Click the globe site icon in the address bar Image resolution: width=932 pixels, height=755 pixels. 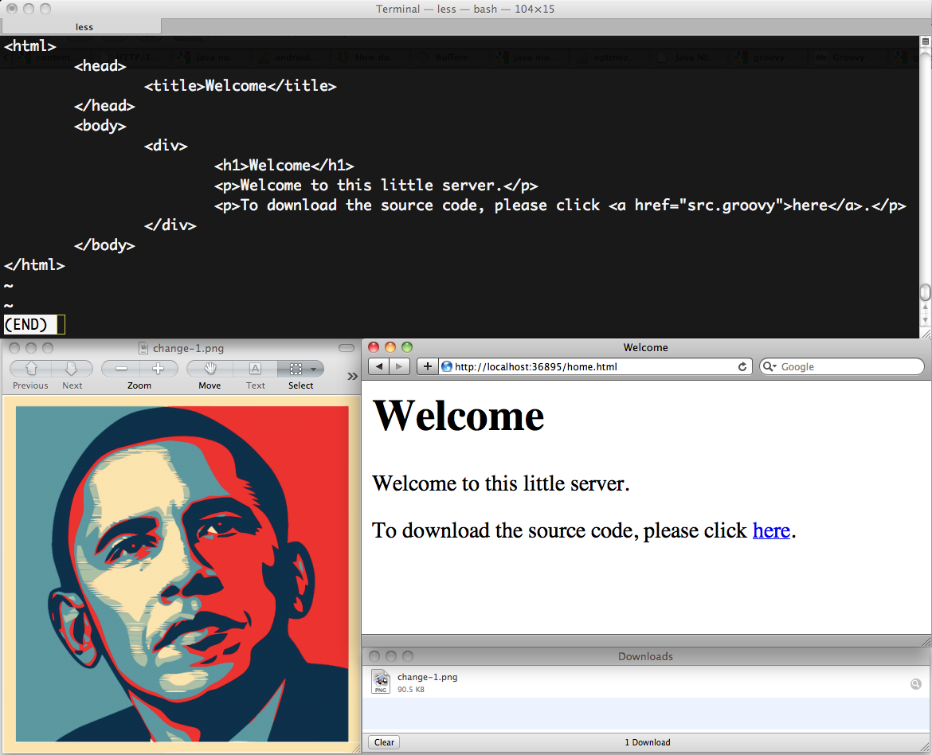(x=446, y=367)
